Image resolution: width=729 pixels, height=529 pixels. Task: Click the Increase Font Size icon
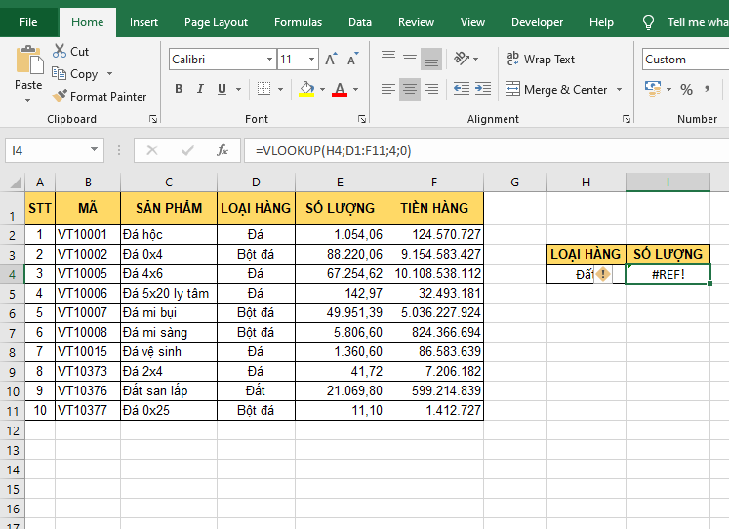[331, 60]
